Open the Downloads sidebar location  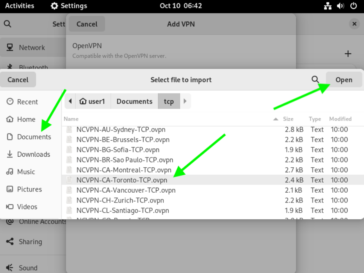point(33,154)
